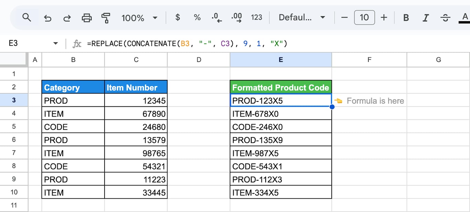Click the select-all corner box
This screenshot has width=470, height=212.
click(x=14, y=60)
